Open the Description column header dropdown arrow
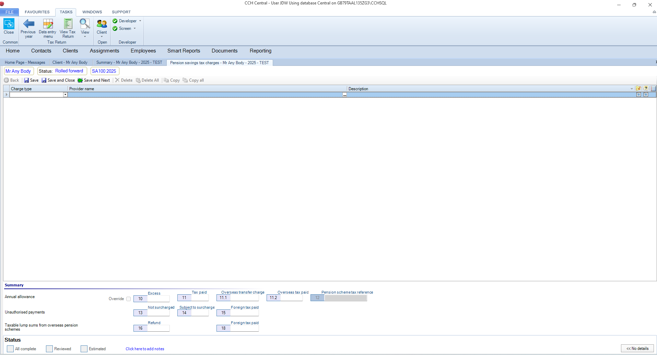The width and height of the screenshot is (657, 355). pyautogui.click(x=632, y=89)
